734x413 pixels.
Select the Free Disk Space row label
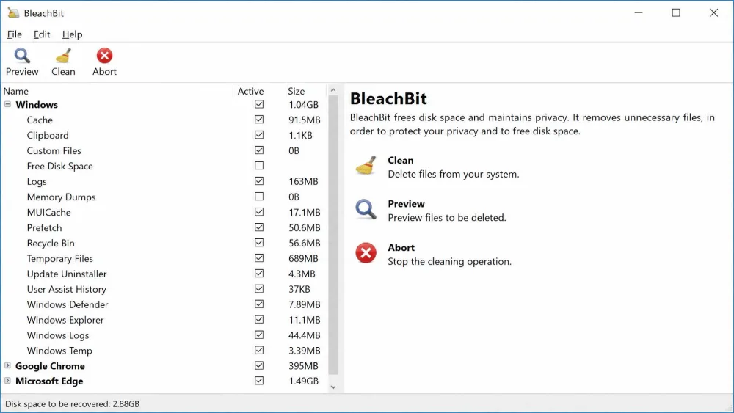60,166
